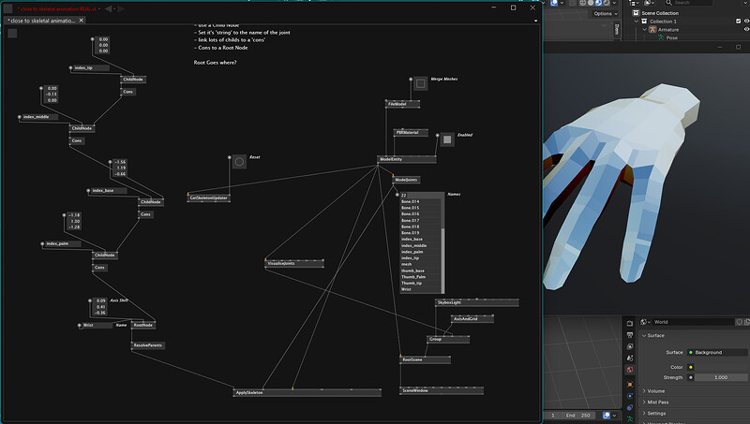750x424 pixels.
Task: Open the world Color swatch node socket
Action: (691, 367)
